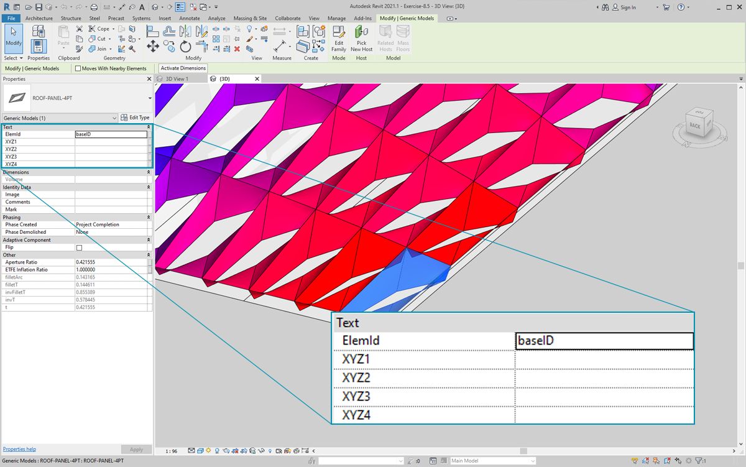Viewport: 746px width, 467px height.
Task: Click the ElemId value field containing baseID
Action: pyautogui.click(x=111, y=134)
